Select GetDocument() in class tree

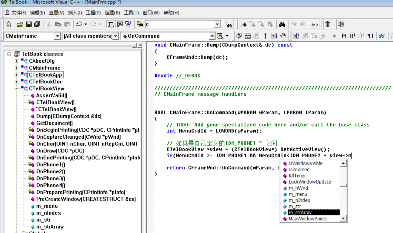(54, 123)
